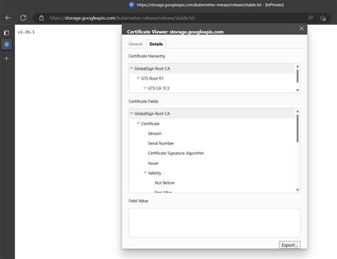Open the Read aloud icon in address bar
337x259 pixels.
point(310,18)
